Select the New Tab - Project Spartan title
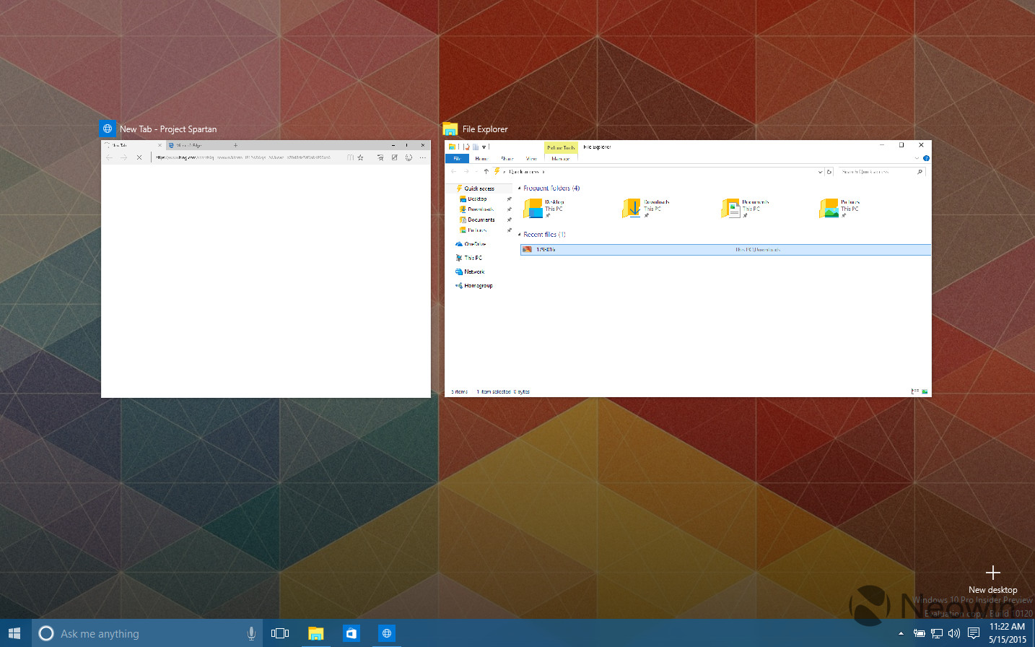Image resolution: width=1035 pixels, height=647 pixels. pos(168,129)
